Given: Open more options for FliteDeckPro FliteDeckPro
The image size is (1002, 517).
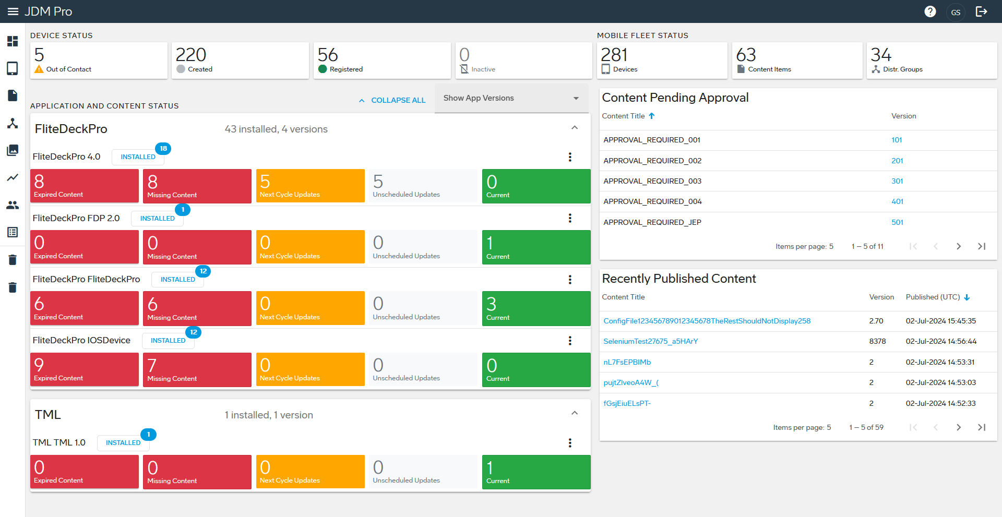Looking at the screenshot, I should pyautogui.click(x=570, y=280).
